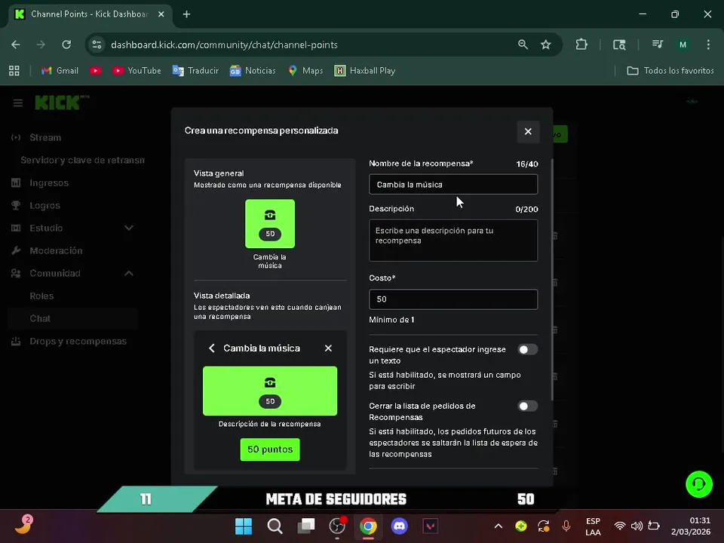The image size is (724, 543).
Task: Show hidden system tray icons
Action: click(499, 526)
